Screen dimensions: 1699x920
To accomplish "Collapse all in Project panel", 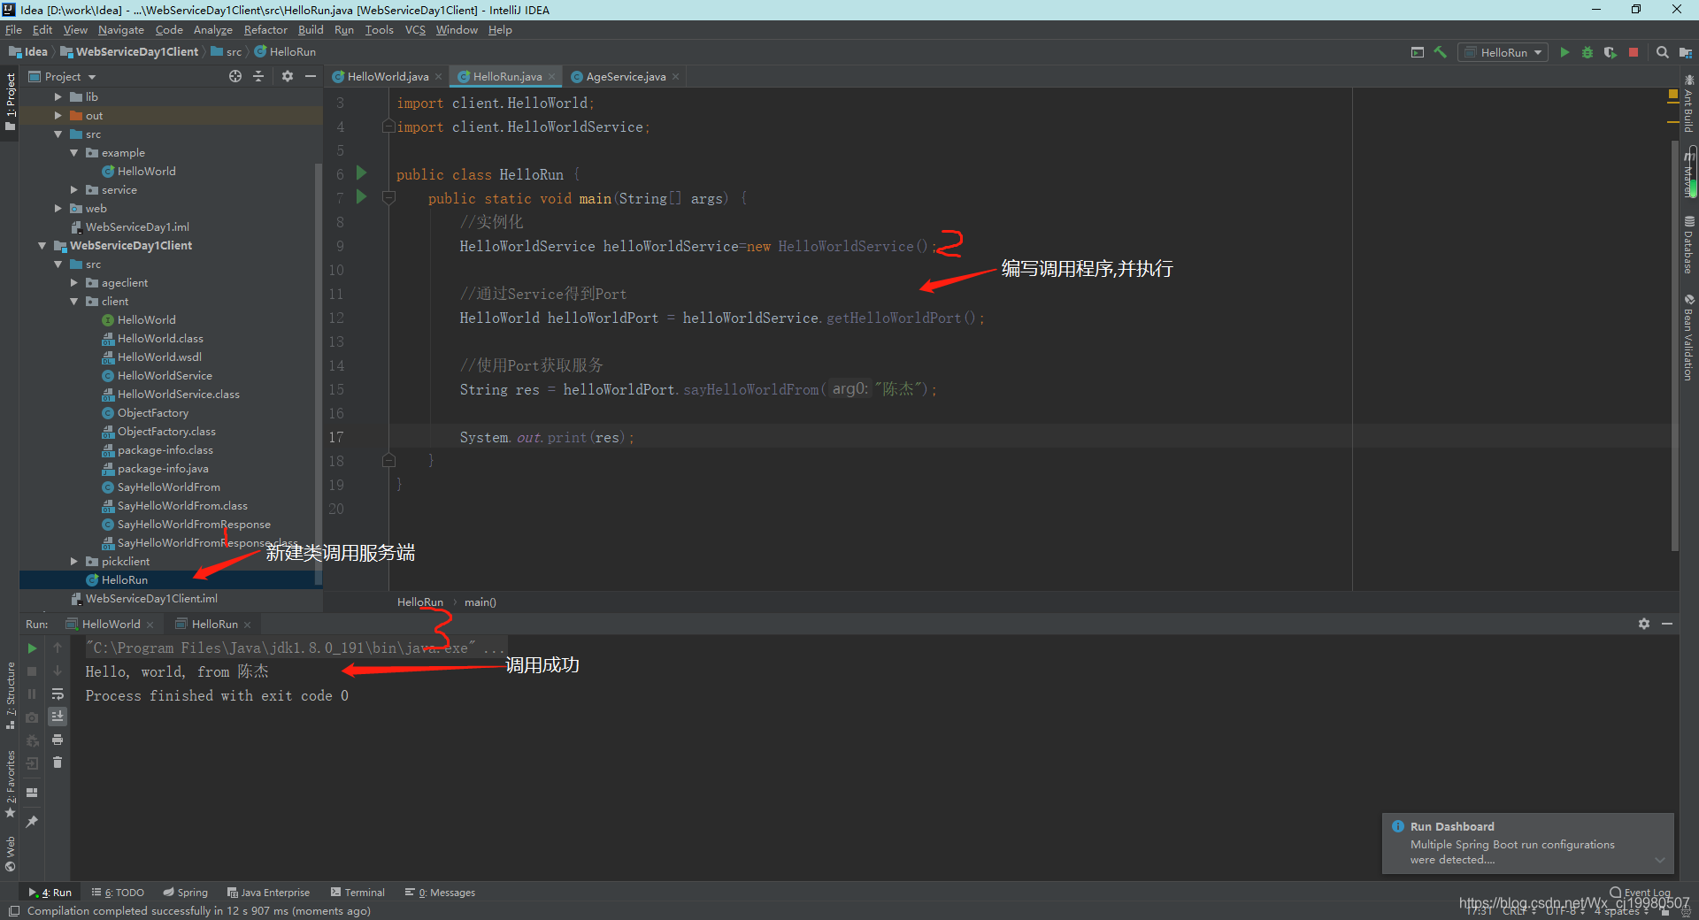I will click(x=258, y=76).
